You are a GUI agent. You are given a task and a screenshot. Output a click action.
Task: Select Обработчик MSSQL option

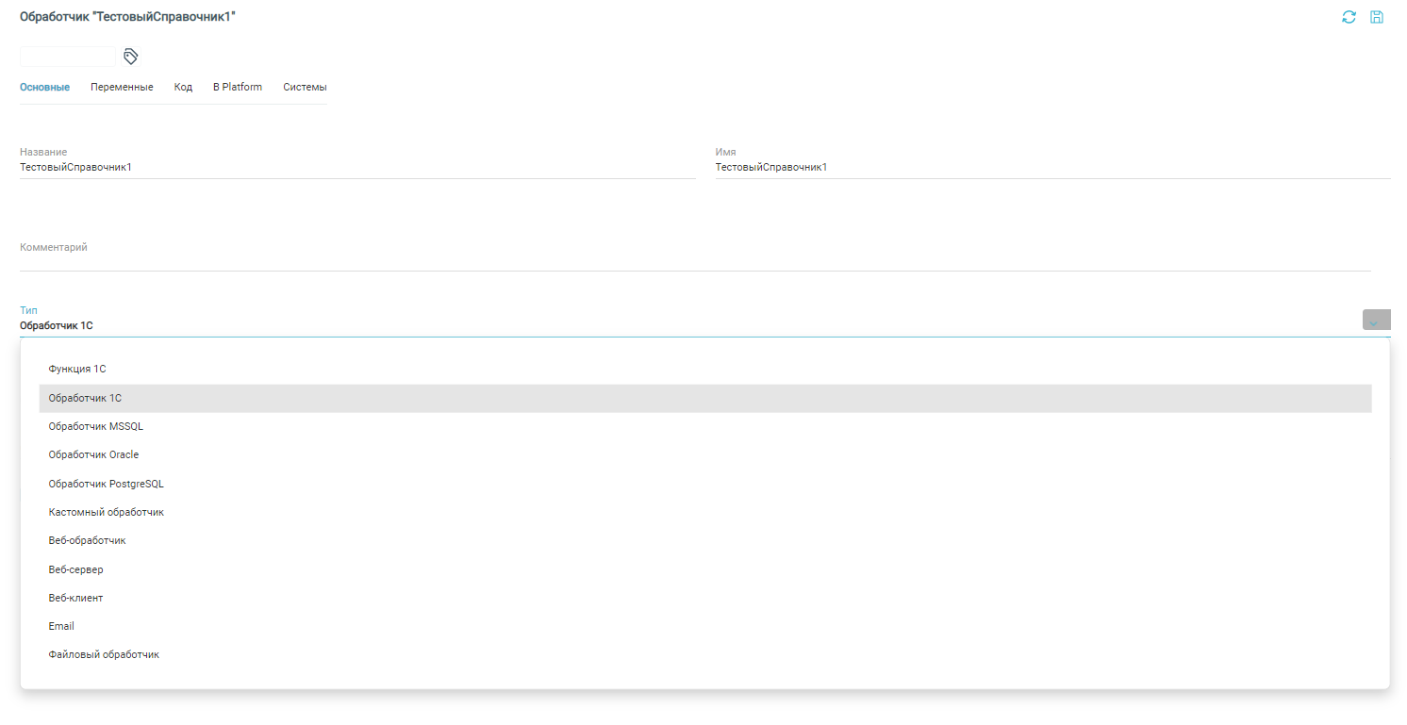click(x=96, y=426)
